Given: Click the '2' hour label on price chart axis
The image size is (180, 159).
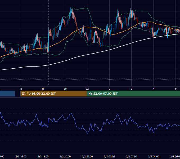Looking at the screenshot, I should (x=132, y=89).
